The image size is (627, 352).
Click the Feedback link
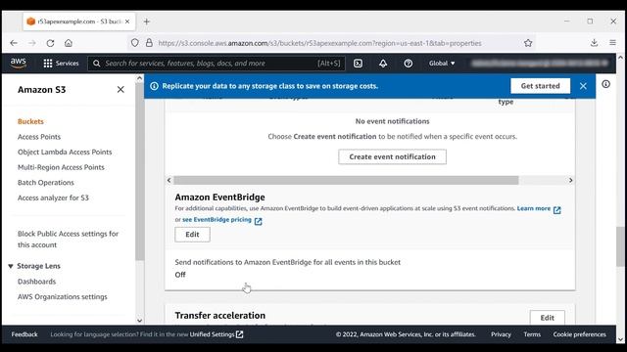24,334
